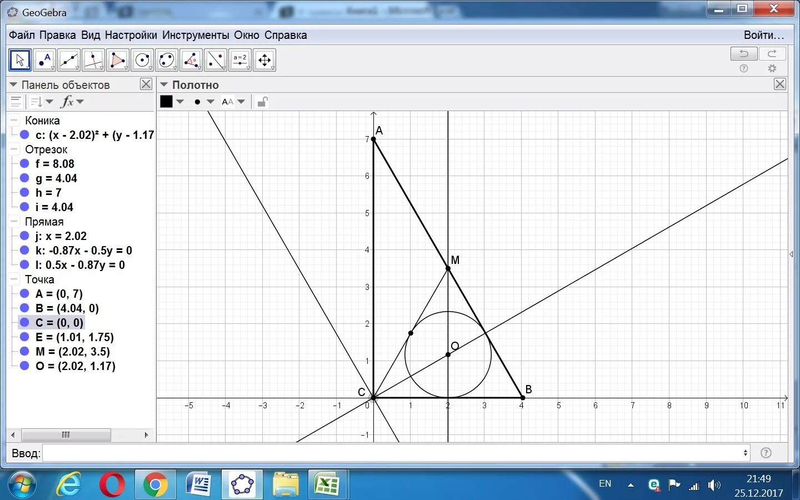The width and height of the screenshot is (800, 500).
Task: Collapse the Отрезок group
Action: [14, 149]
